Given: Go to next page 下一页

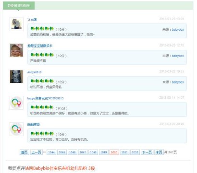Looking at the screenshot, I should (x=147, y=152).
